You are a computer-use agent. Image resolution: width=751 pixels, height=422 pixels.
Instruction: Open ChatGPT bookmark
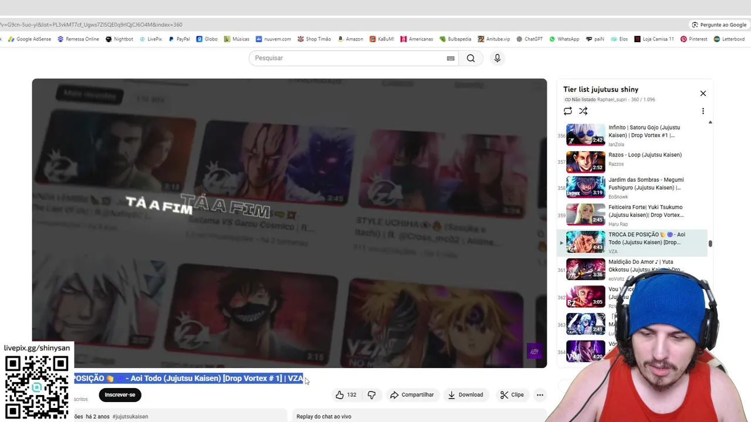(530, 39)
